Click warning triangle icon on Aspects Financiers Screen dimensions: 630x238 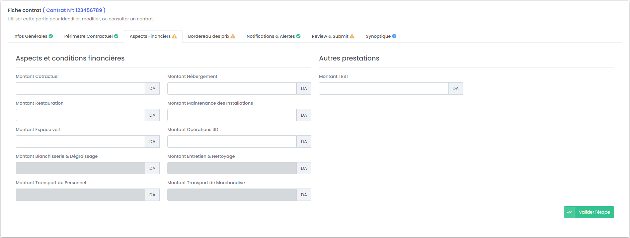pos(174,36)
